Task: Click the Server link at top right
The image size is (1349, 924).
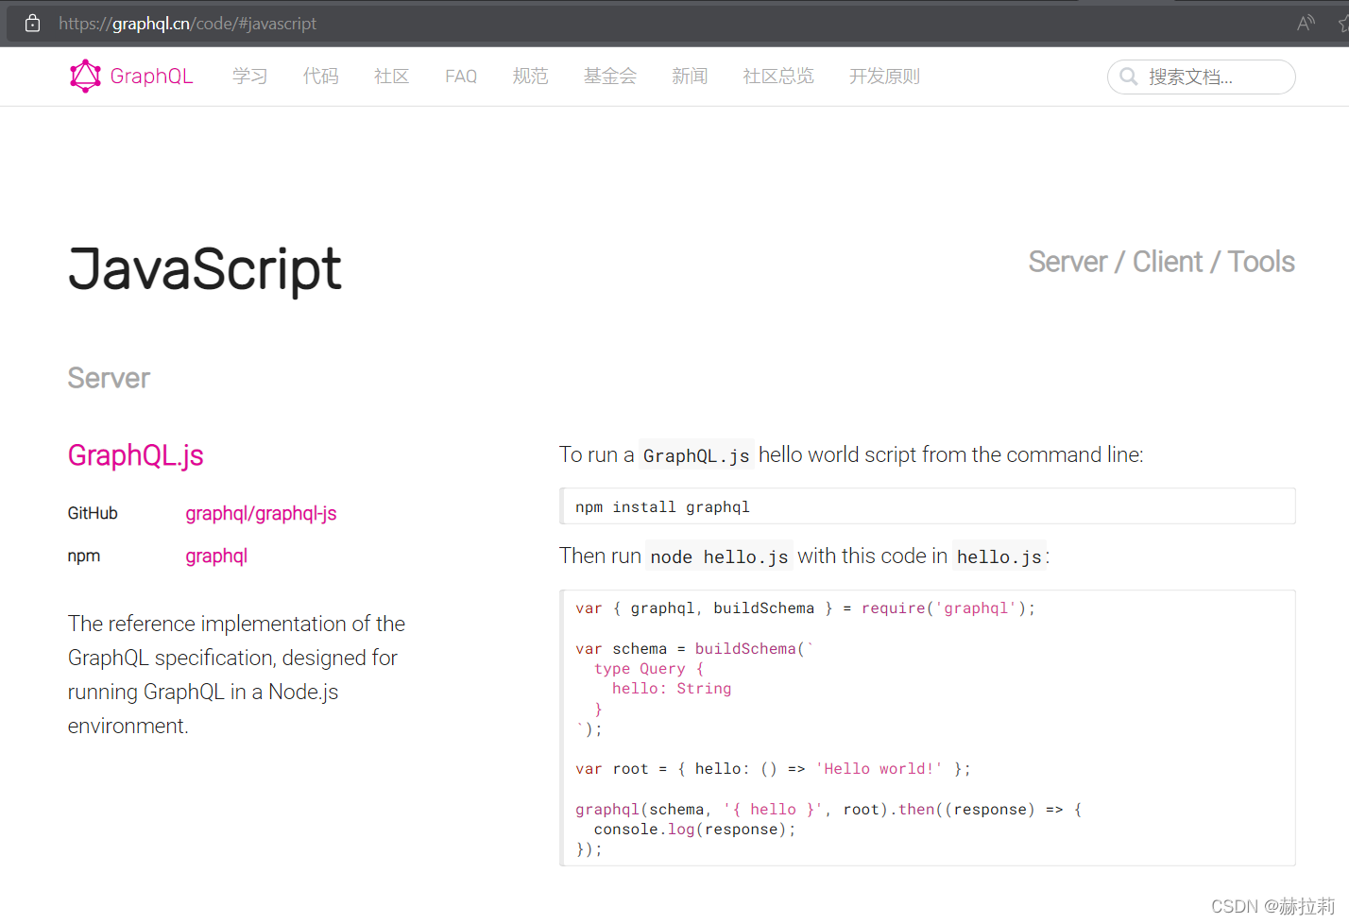Action: tap(1067, 262)
